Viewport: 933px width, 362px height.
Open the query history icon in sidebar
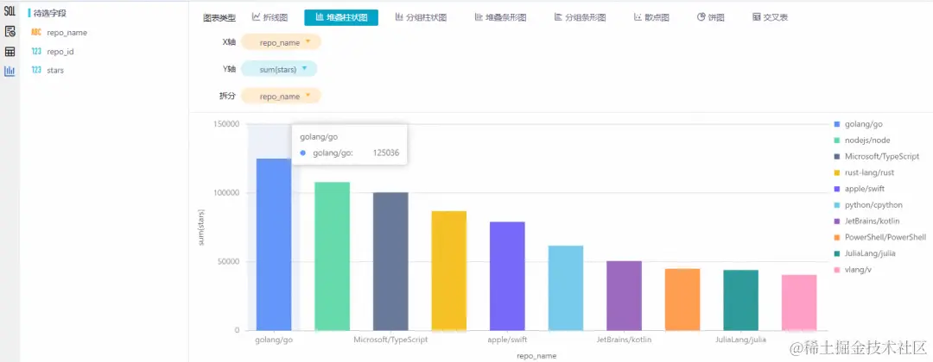click(x=10, y=31)
